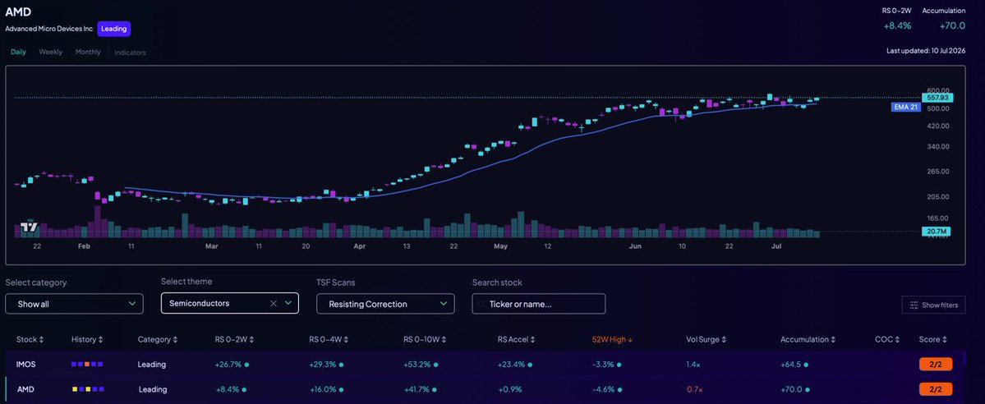Switch to the Weekly chart tab
Viewport: 985px width, 404px height.
click(x=51, y=53)
